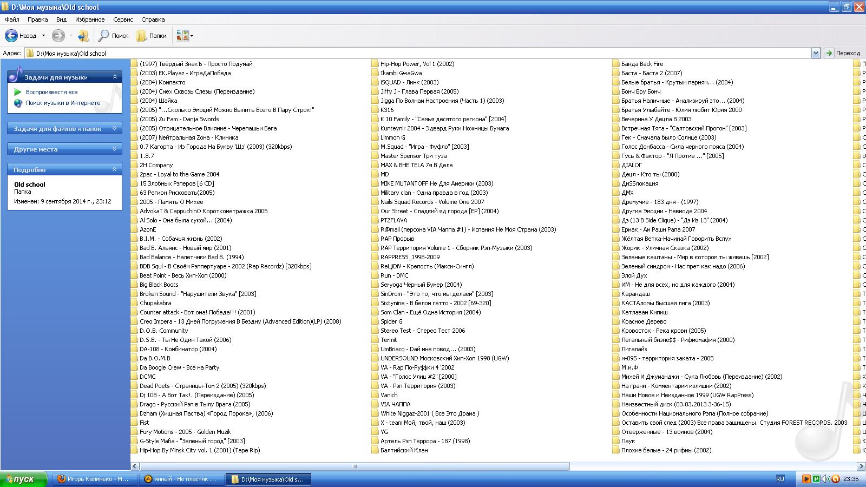The width and height of the screenshot is (866, 487).
Task: Select folder icon of 'PTZFLAVA'
Action: tap(375, 220)
